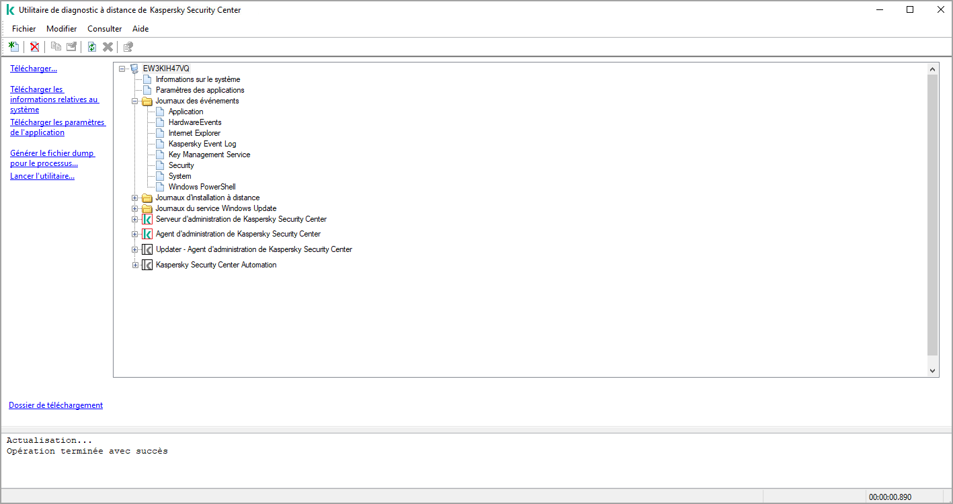Collapse the Journaux des événements folder

(135, 101)
